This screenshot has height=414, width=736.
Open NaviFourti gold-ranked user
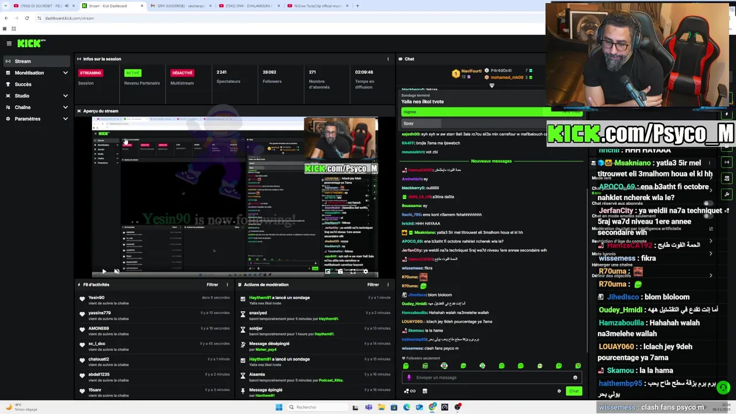click(470, 71)
